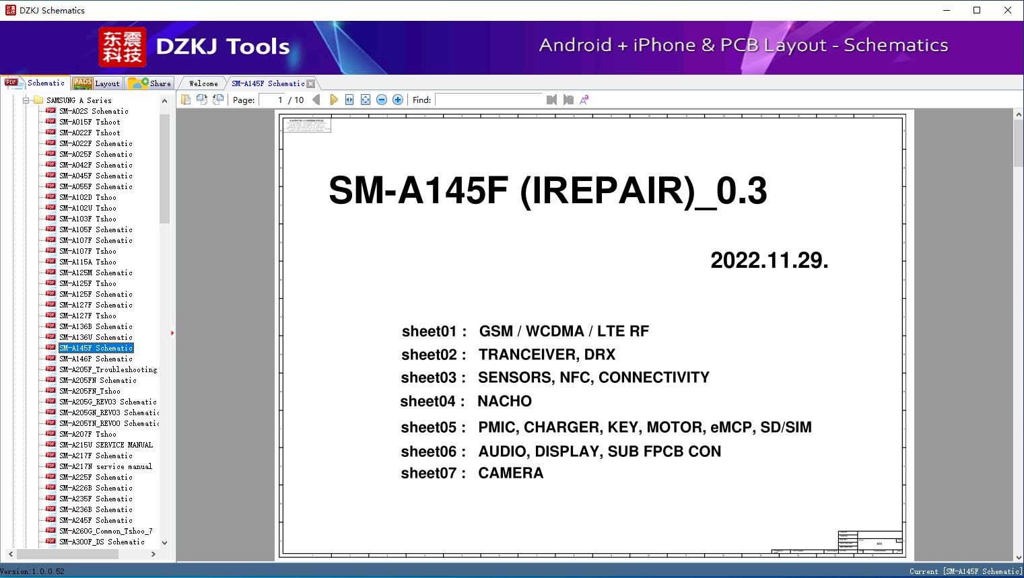This screenshot has height=578, width=1024.
Task: Click the tree panel scroll up arrow
Action: tap(164, 101)
